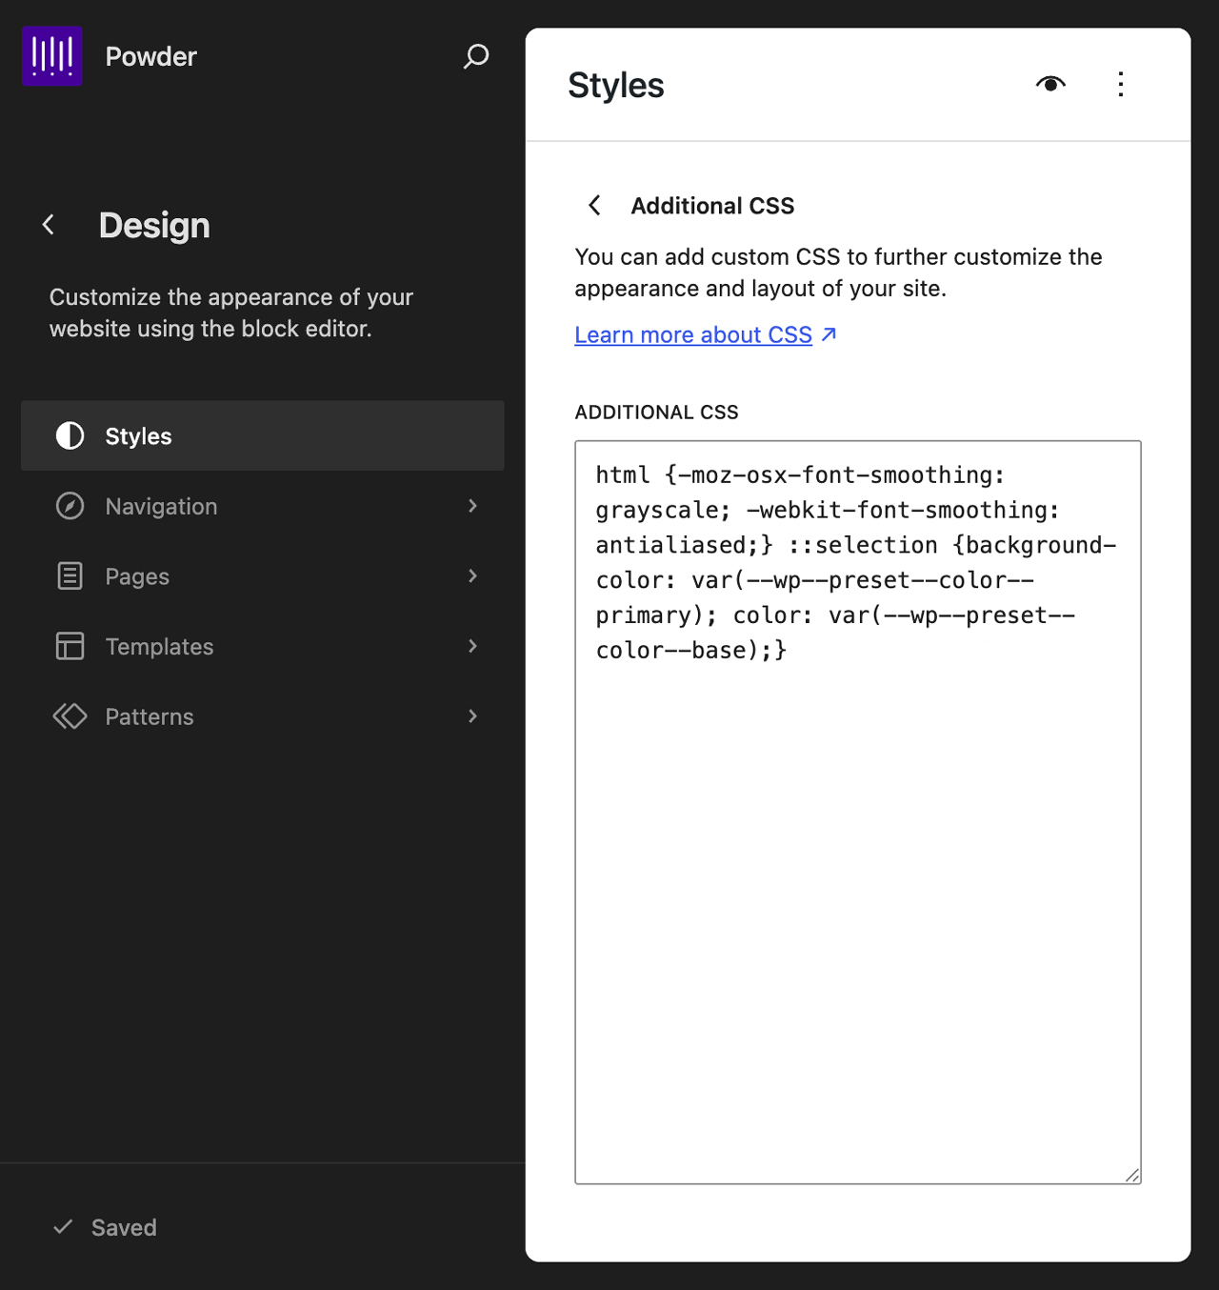Go back from Additional CSS panel
The height and width of the screenshot is (1290, 1219).
click(x=594, y=205)
